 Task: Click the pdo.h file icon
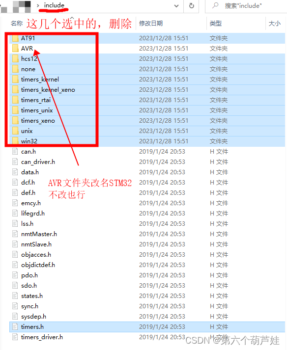coord(15,275)
